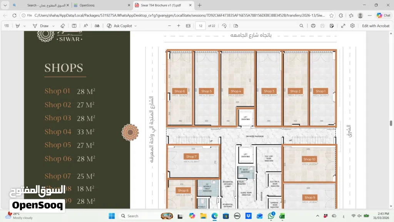This screenshot has height=222, width=394.
Task: Show hidden system tray icons
Action: click(x=317, y=216)
